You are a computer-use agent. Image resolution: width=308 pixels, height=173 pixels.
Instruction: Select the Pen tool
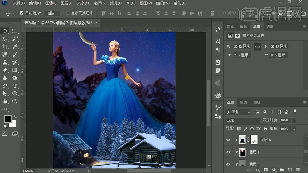click(5, 86)
